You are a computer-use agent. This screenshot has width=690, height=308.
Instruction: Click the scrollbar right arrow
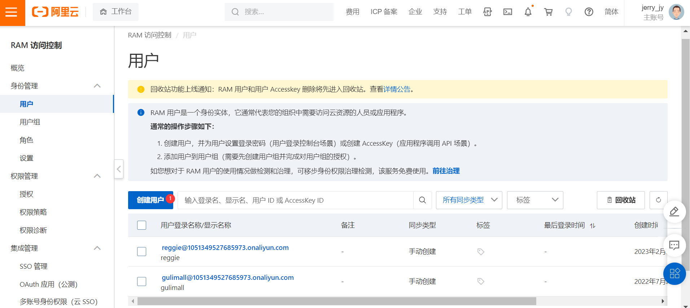[x=663, y=301]
